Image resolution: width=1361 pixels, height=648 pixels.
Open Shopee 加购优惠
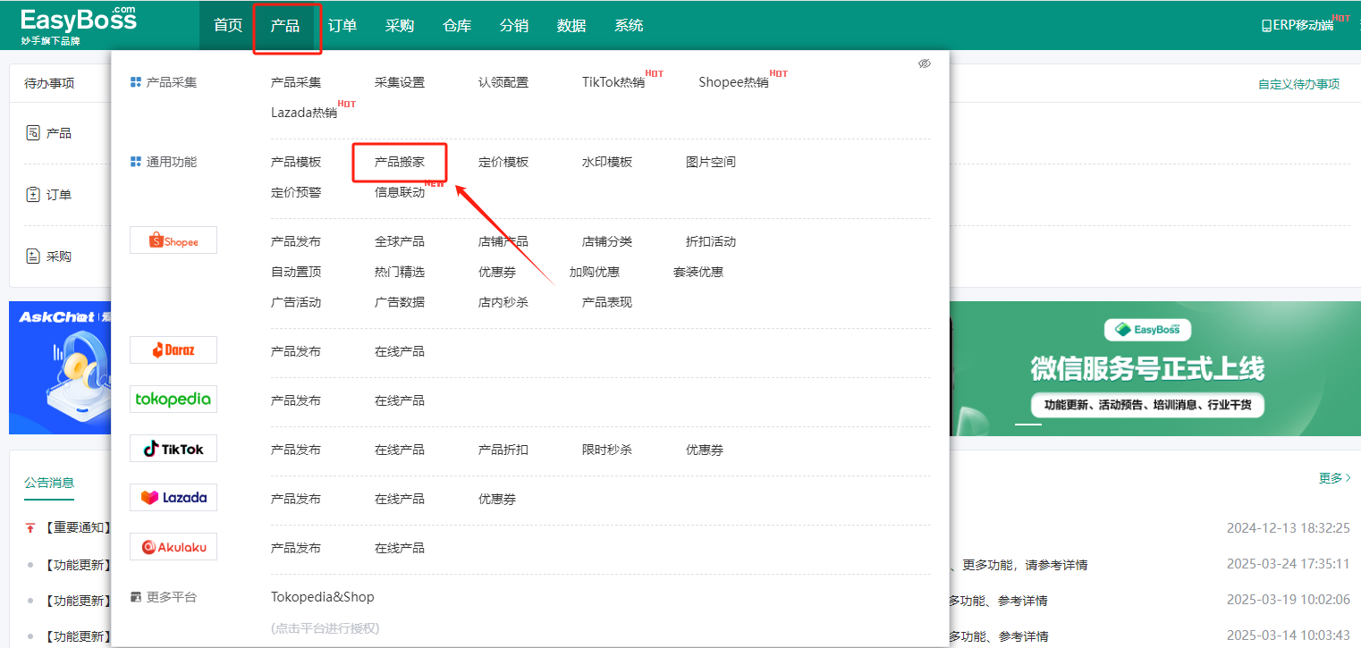595,272
